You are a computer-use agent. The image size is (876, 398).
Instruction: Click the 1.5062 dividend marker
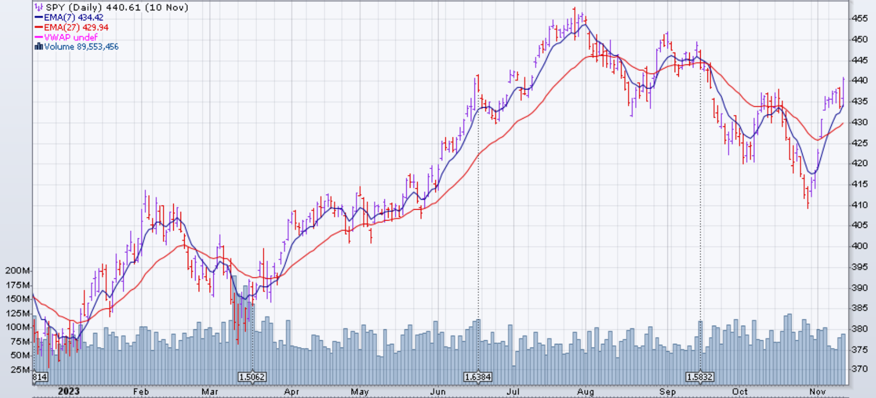[x=252, y=377]
